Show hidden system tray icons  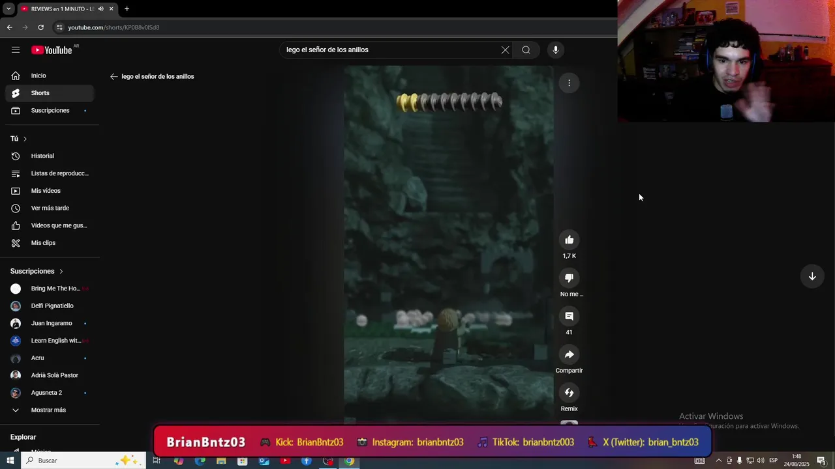719,461
